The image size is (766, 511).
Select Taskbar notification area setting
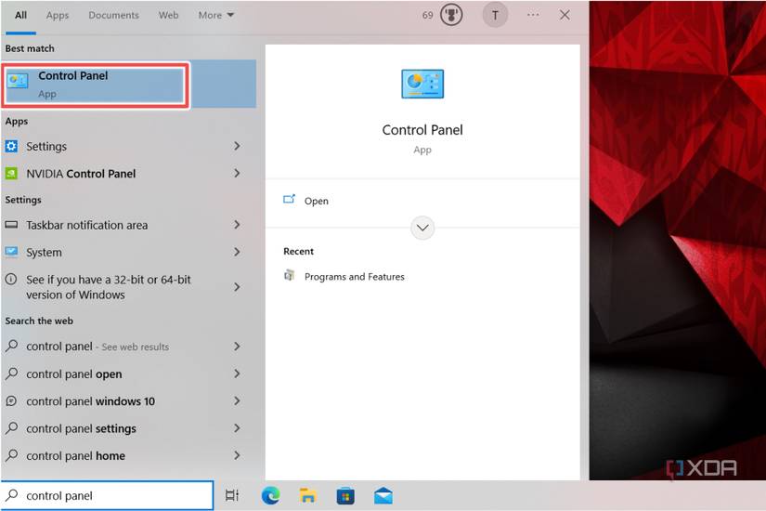click(x=128, y=225)
